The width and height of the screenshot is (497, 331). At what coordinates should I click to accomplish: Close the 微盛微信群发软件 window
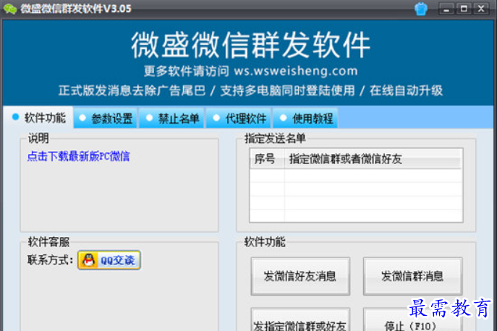[481, 9]
